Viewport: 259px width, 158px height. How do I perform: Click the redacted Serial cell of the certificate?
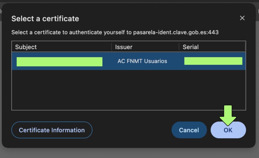tap(213, 61)
